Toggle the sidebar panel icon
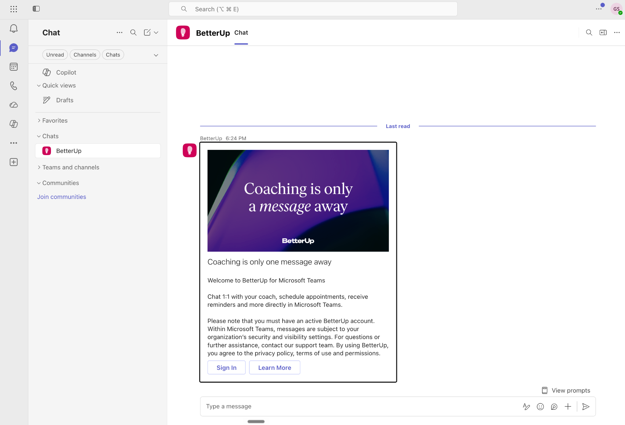This screenshot has width=625, height=425. pyautogui.click(x=36, y=9)
